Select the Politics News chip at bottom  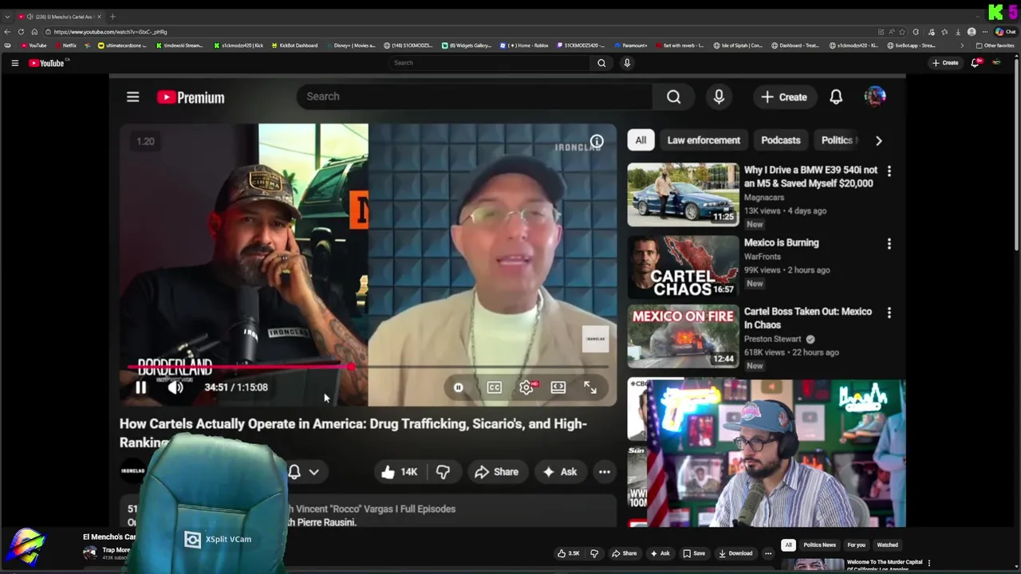click(x=820, y=545)
